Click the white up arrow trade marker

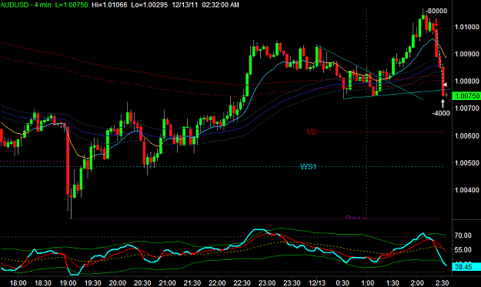(x=443, y=103)
